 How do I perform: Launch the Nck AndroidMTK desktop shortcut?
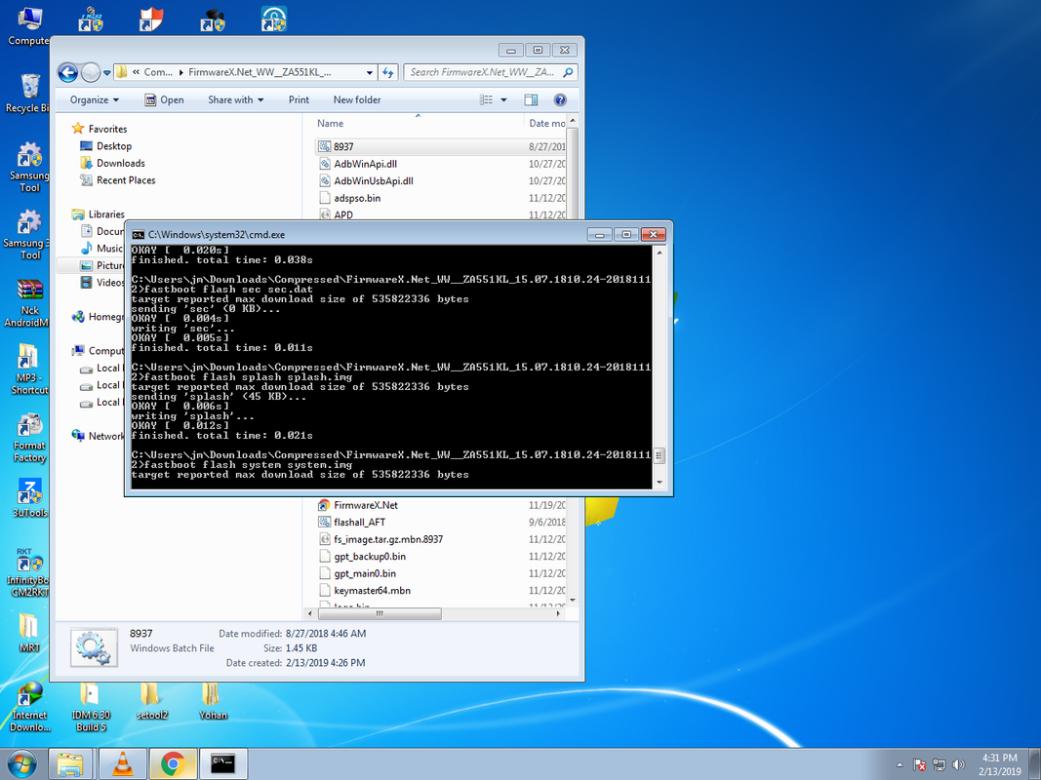pos(28,303)
